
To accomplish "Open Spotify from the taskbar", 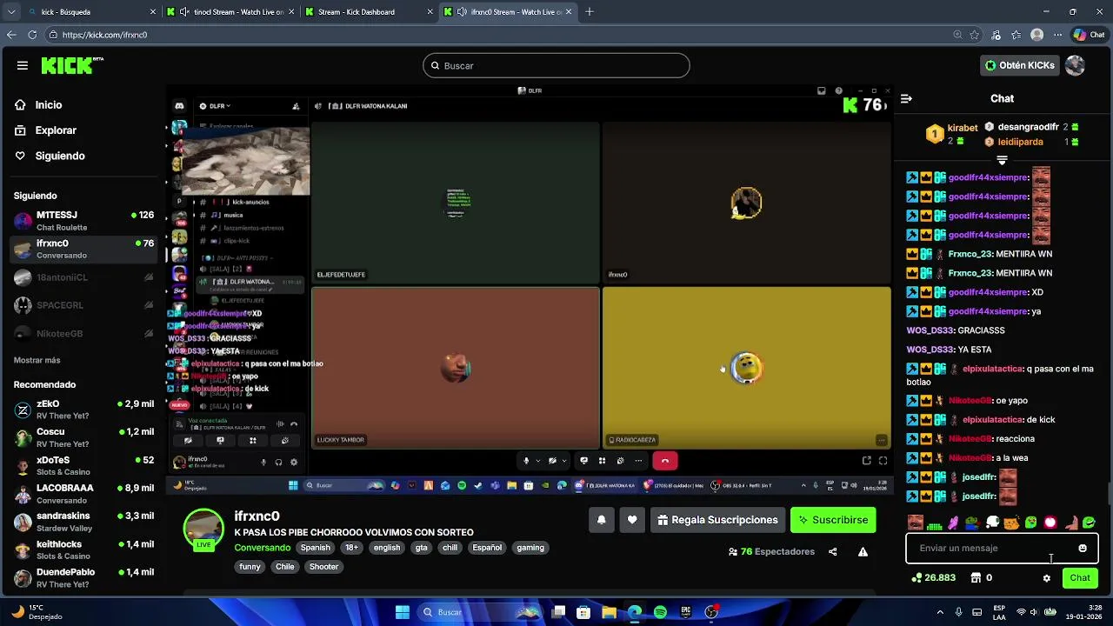I will [660, 612].
